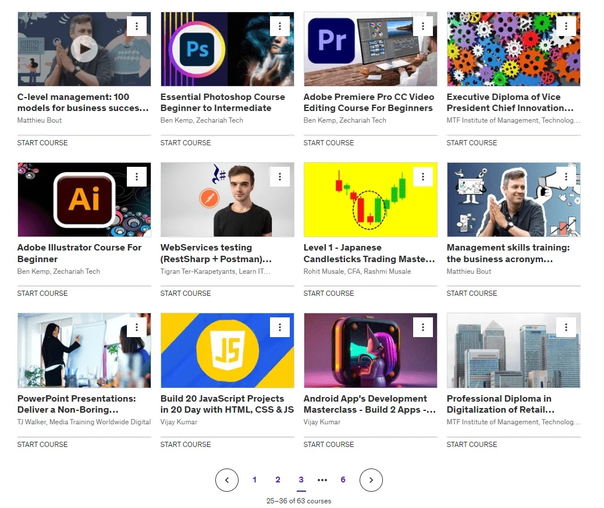Open colorful gears Executive Diploma thumbnail

(513, 49)
